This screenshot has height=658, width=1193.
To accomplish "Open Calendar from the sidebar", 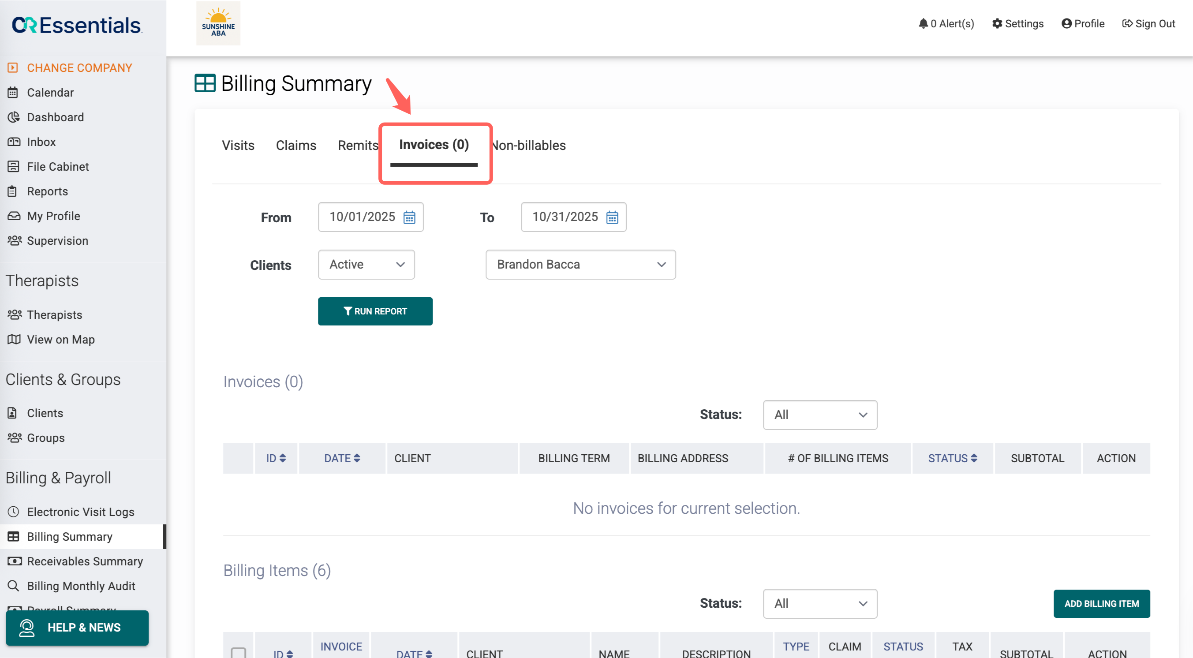I will pos(50,92).
